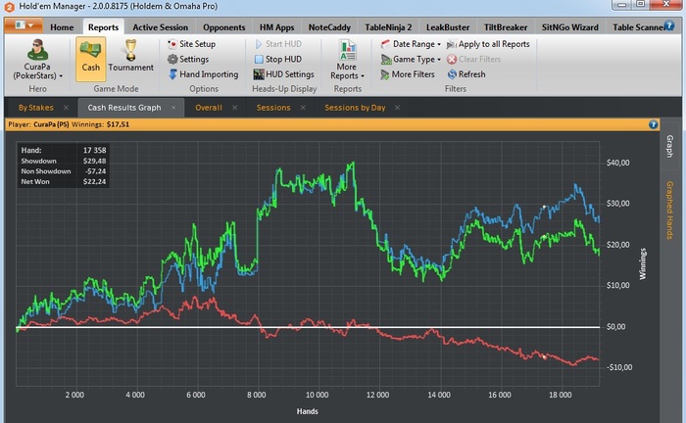Open the More Reports menu
Screen dimensions: 686x423
347,60
